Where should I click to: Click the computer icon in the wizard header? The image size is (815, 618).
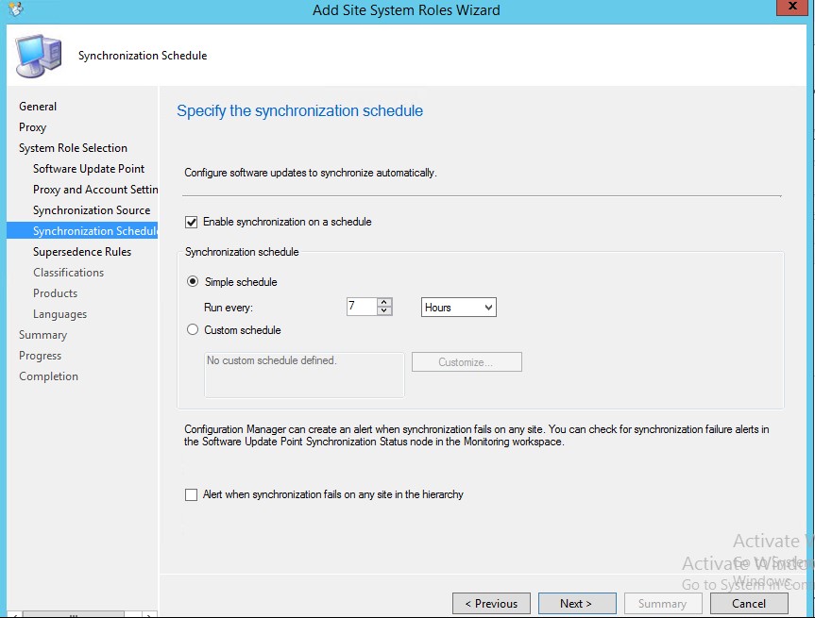[38, 55]
